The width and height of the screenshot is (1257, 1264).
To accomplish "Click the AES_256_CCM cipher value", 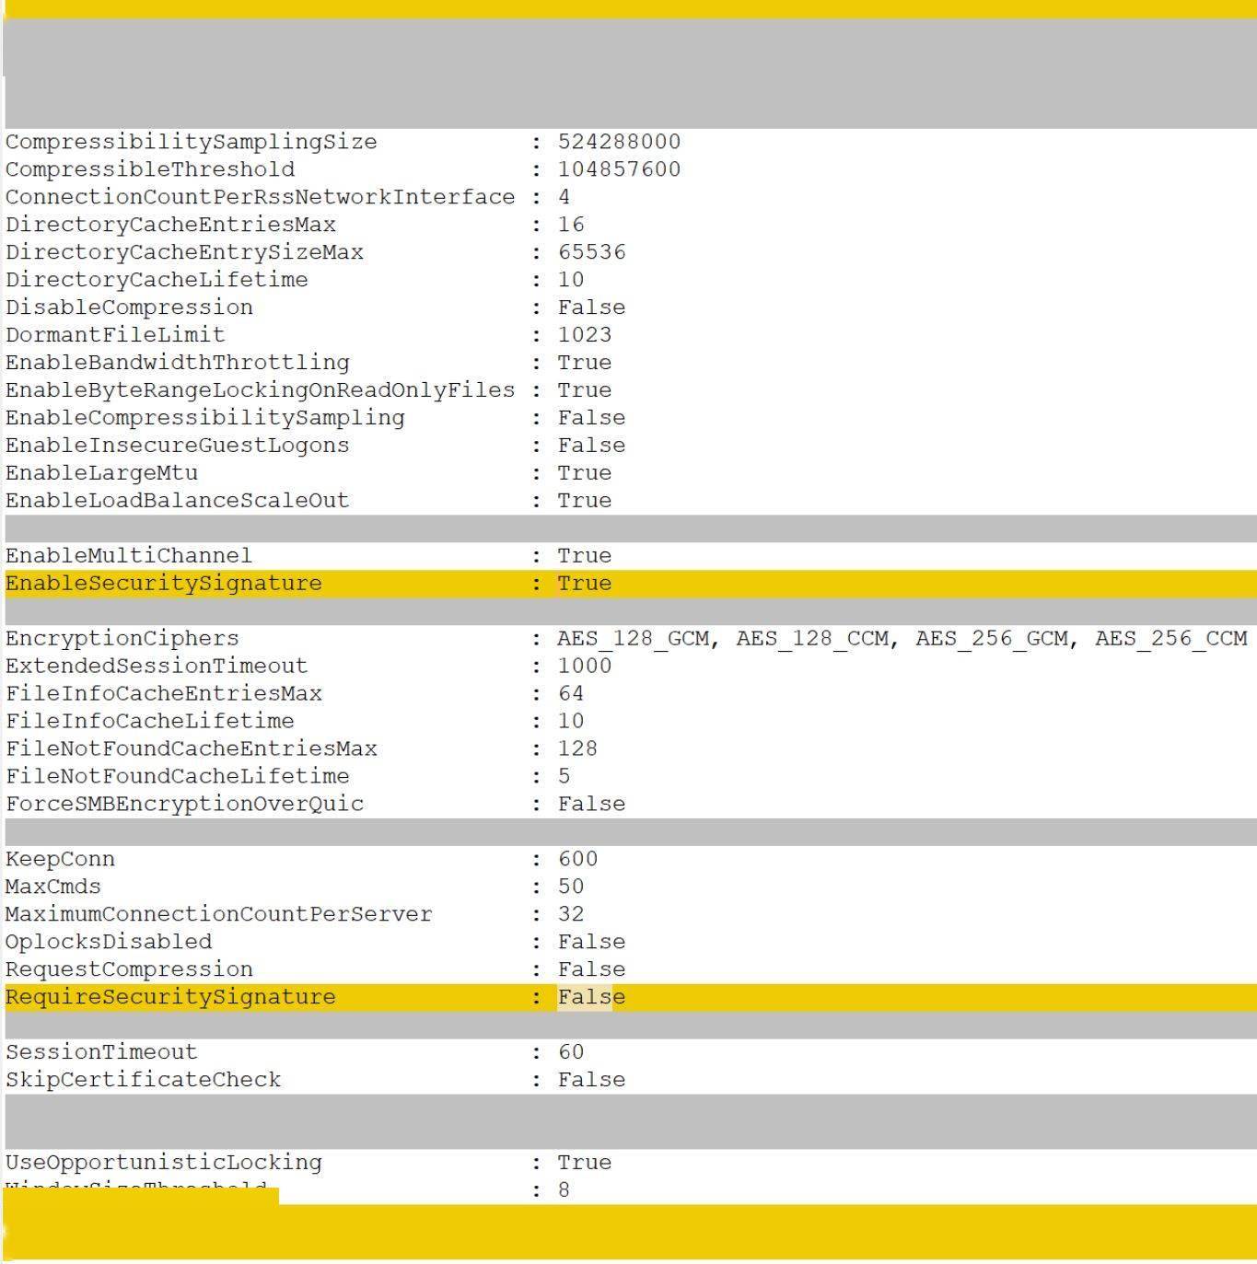I will [1171, 639].
